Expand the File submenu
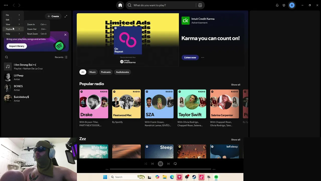Screen dimensions: 321x181 coord(13,15)
